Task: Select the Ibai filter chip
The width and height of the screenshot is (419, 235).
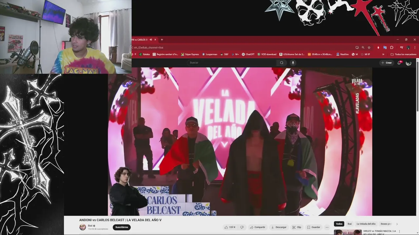Action: click(350, 224)
